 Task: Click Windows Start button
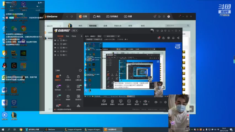(x=3, y=129)
